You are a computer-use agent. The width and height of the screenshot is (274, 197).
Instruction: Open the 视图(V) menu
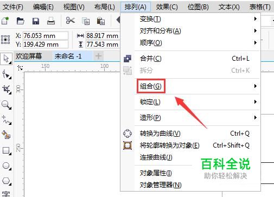[x=74, y=7]
